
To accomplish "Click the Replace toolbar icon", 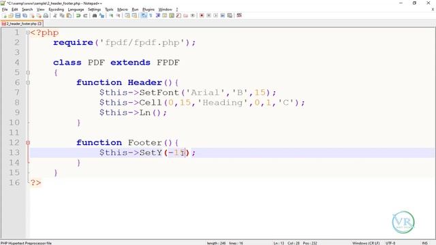I will point(102,16).
